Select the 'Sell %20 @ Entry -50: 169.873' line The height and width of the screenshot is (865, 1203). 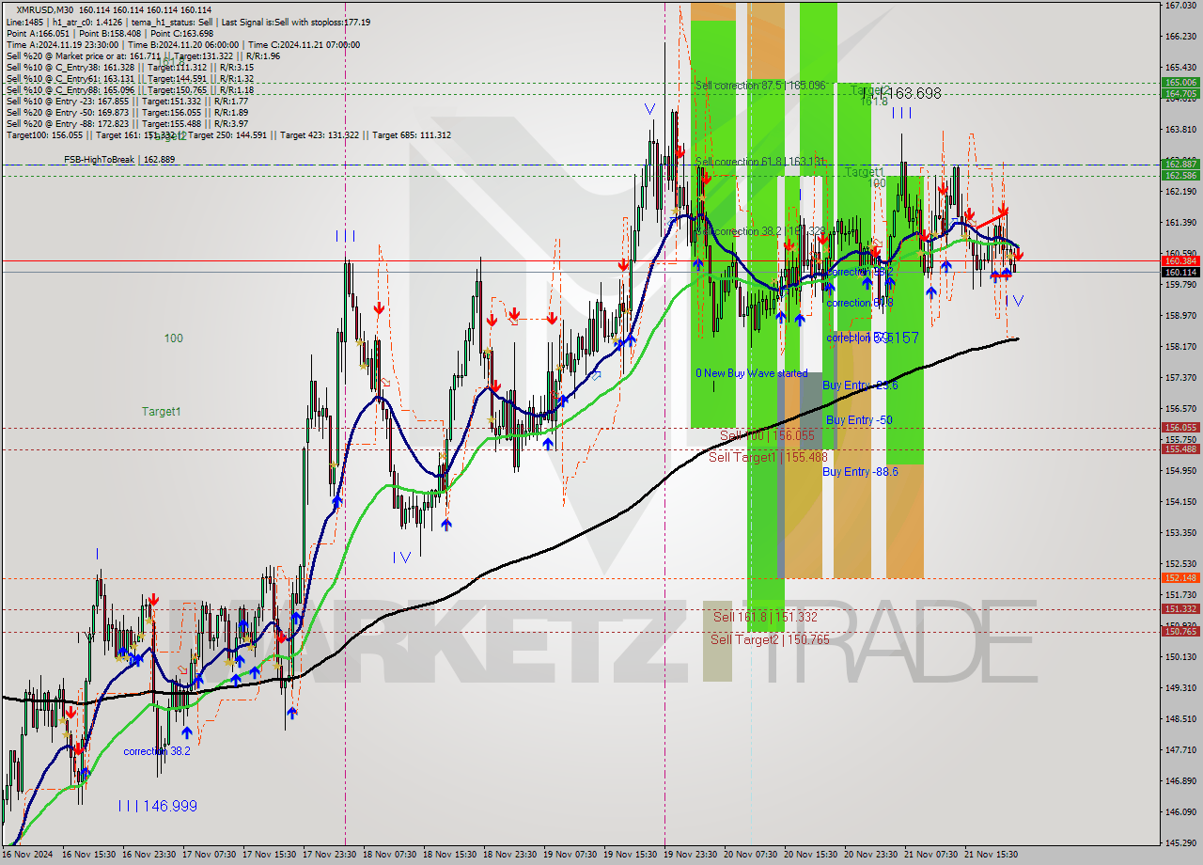click(127, 112)
